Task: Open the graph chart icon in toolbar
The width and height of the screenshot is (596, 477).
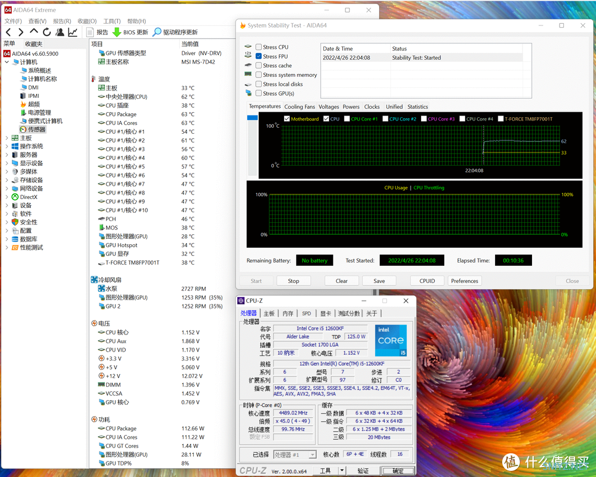Action: click(x=73, y=32)
